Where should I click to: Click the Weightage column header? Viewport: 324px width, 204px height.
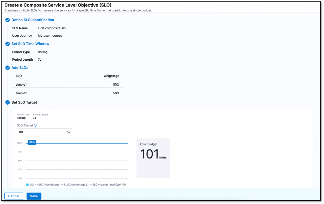pyautogui.click(x=111, y=76)
